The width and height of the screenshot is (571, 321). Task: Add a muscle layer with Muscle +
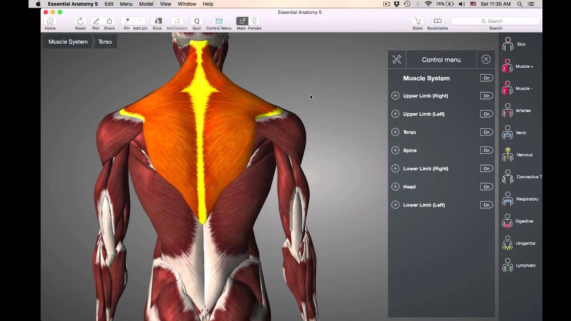[517, 66]
